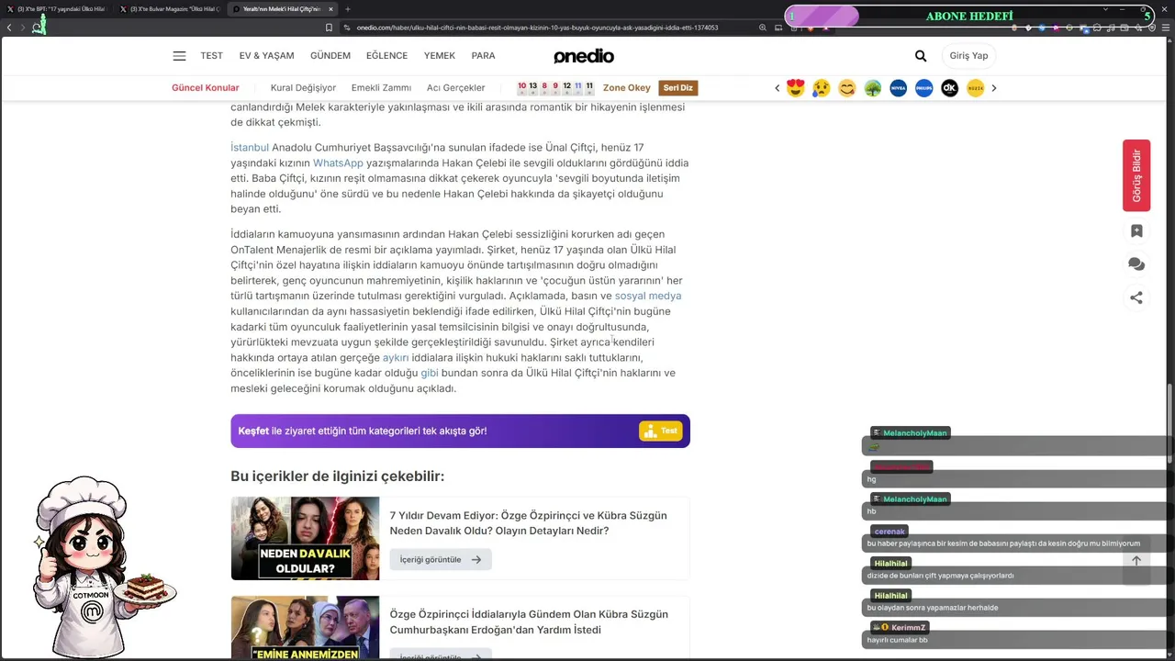This screenshot has height=661, width=1175.
Task: Open 'Neden Davalık Oldular' article thumbnail
Action: [305, 538]
